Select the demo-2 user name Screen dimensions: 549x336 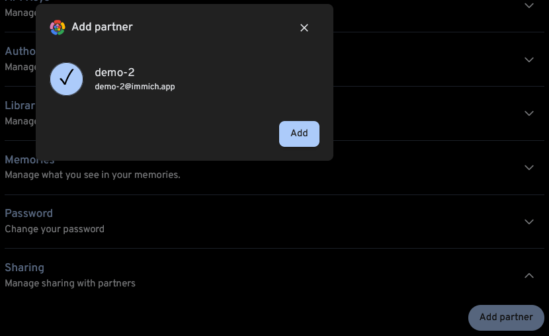115,73
